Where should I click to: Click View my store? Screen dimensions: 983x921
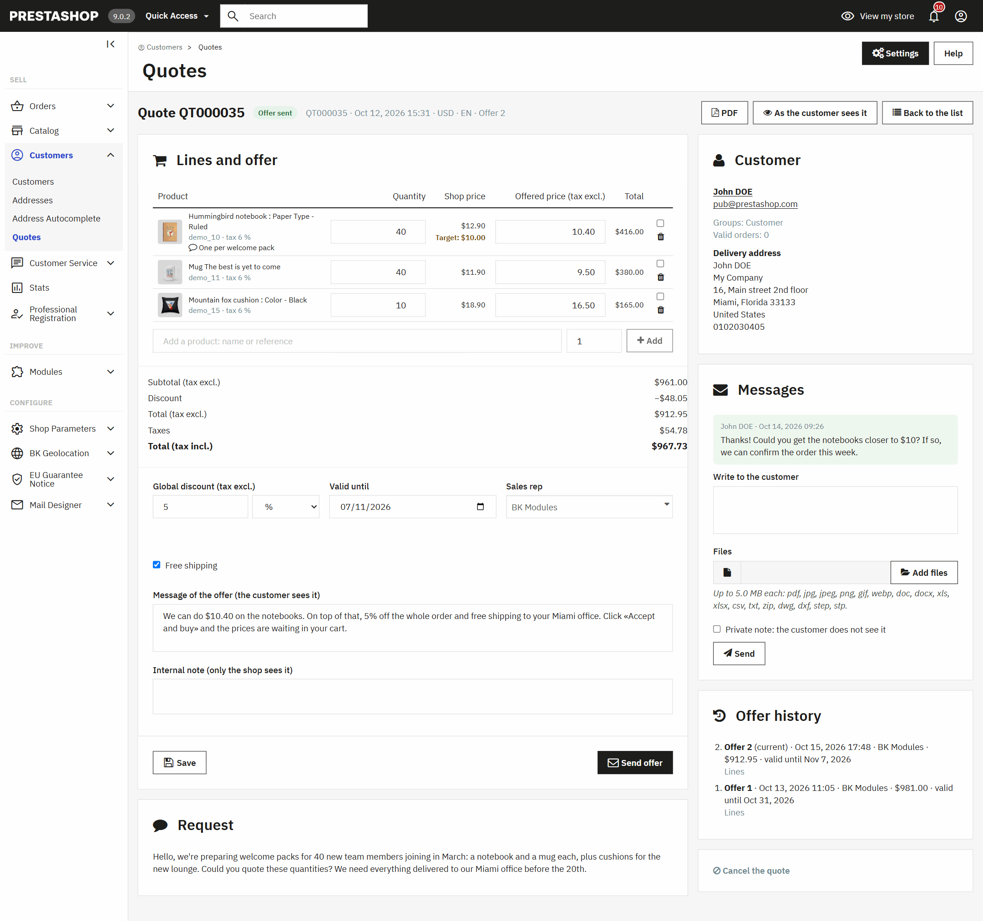[x=877, y=16]
